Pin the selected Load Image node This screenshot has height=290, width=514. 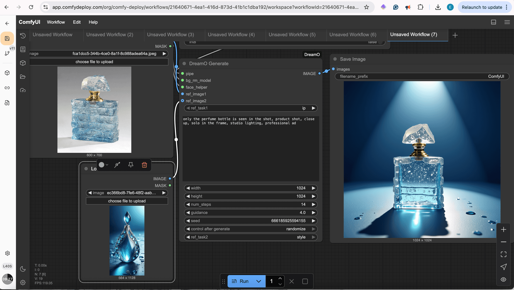131,165
